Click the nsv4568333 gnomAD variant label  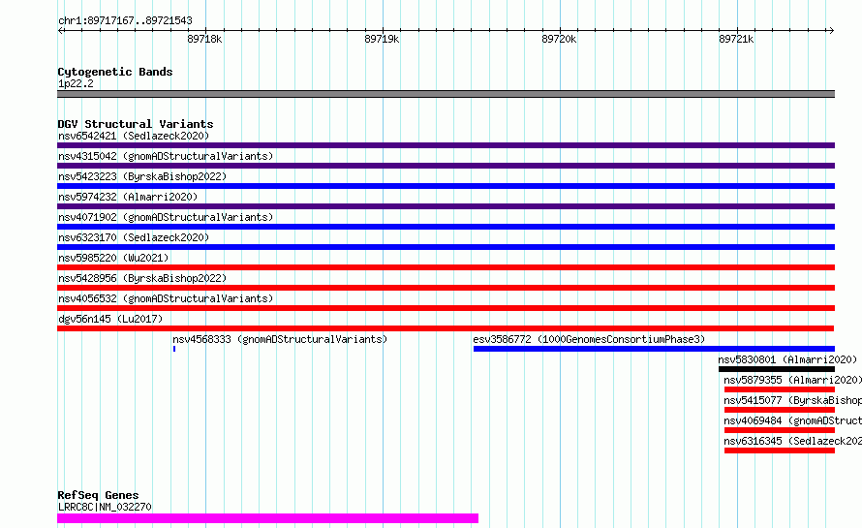(280, 339)
